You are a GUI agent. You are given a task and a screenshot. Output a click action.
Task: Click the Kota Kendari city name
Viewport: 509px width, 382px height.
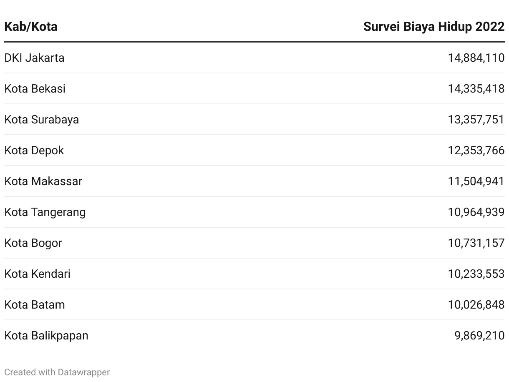point(37,274)
